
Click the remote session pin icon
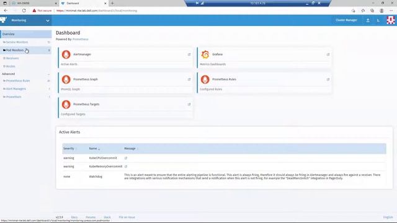tap(197, 3)
